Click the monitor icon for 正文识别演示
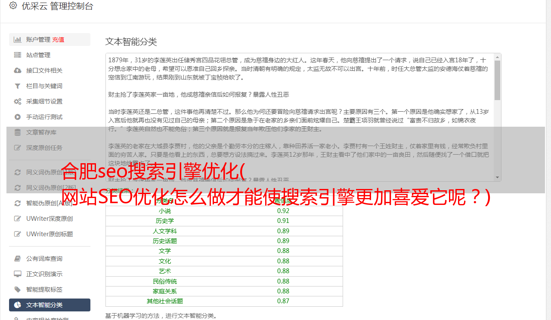Viewport: 551px width, 320px height. tap(18, 274)
